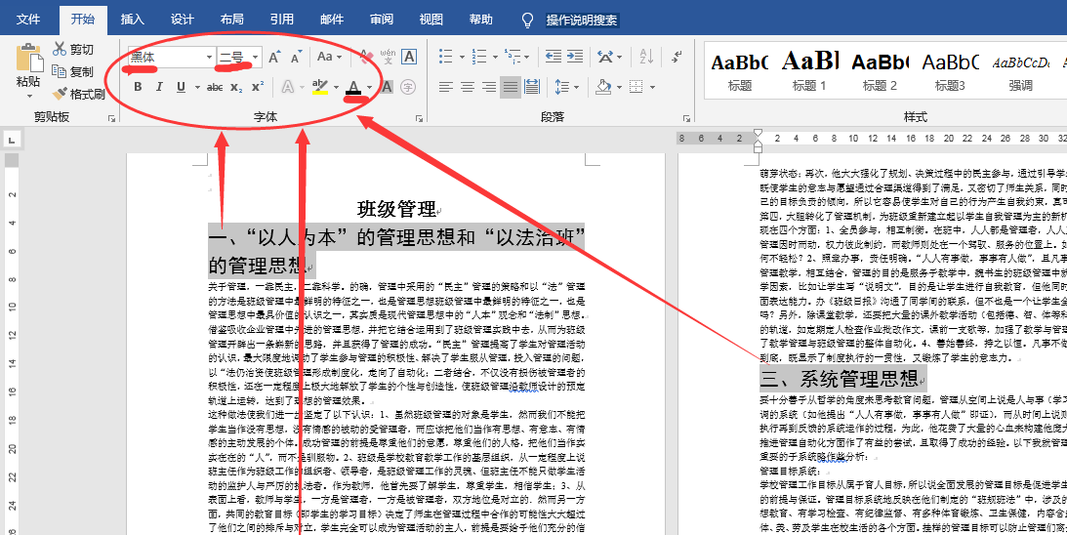Shrink font size with smaller A icon
Viewport: 1067px width, 535px height.
pos(296,58)
